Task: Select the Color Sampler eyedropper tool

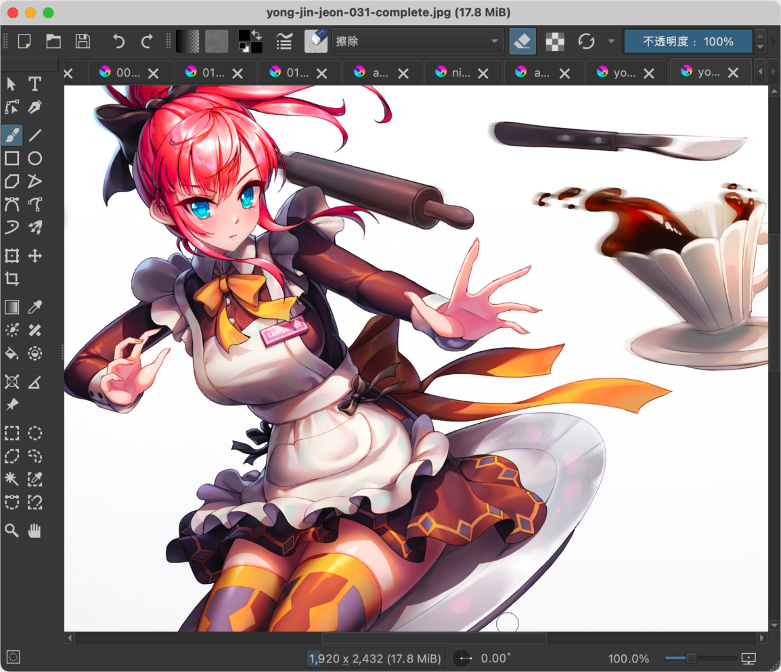Action: (x=35, y=307)
